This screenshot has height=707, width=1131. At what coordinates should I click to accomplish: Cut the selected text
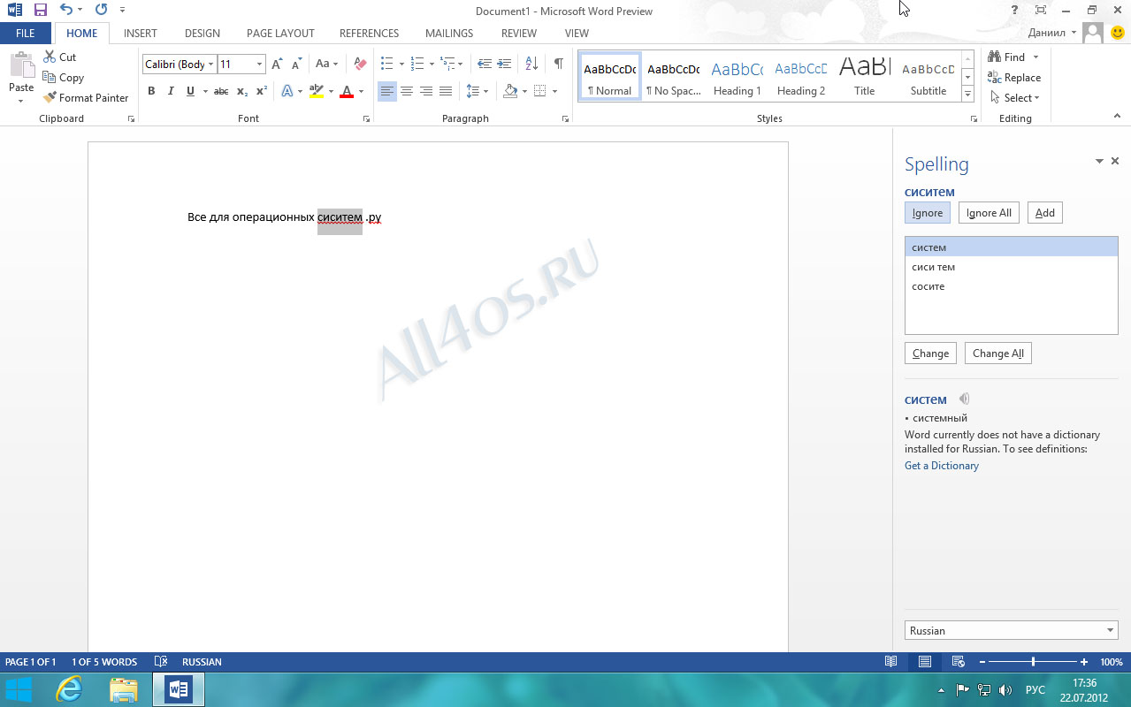pos(60,57)
